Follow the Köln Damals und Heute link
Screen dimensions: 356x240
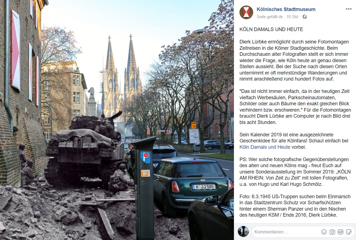click(265, 147)
